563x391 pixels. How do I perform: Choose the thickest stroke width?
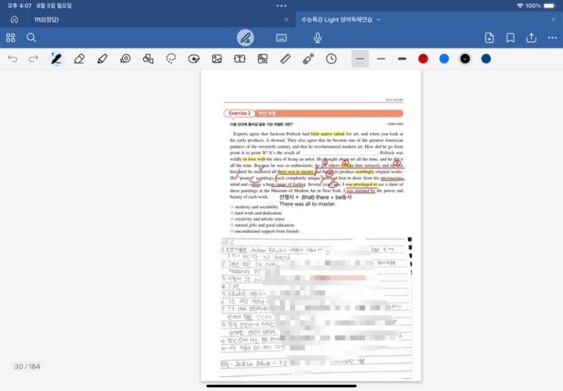click(x=402, y=58)
